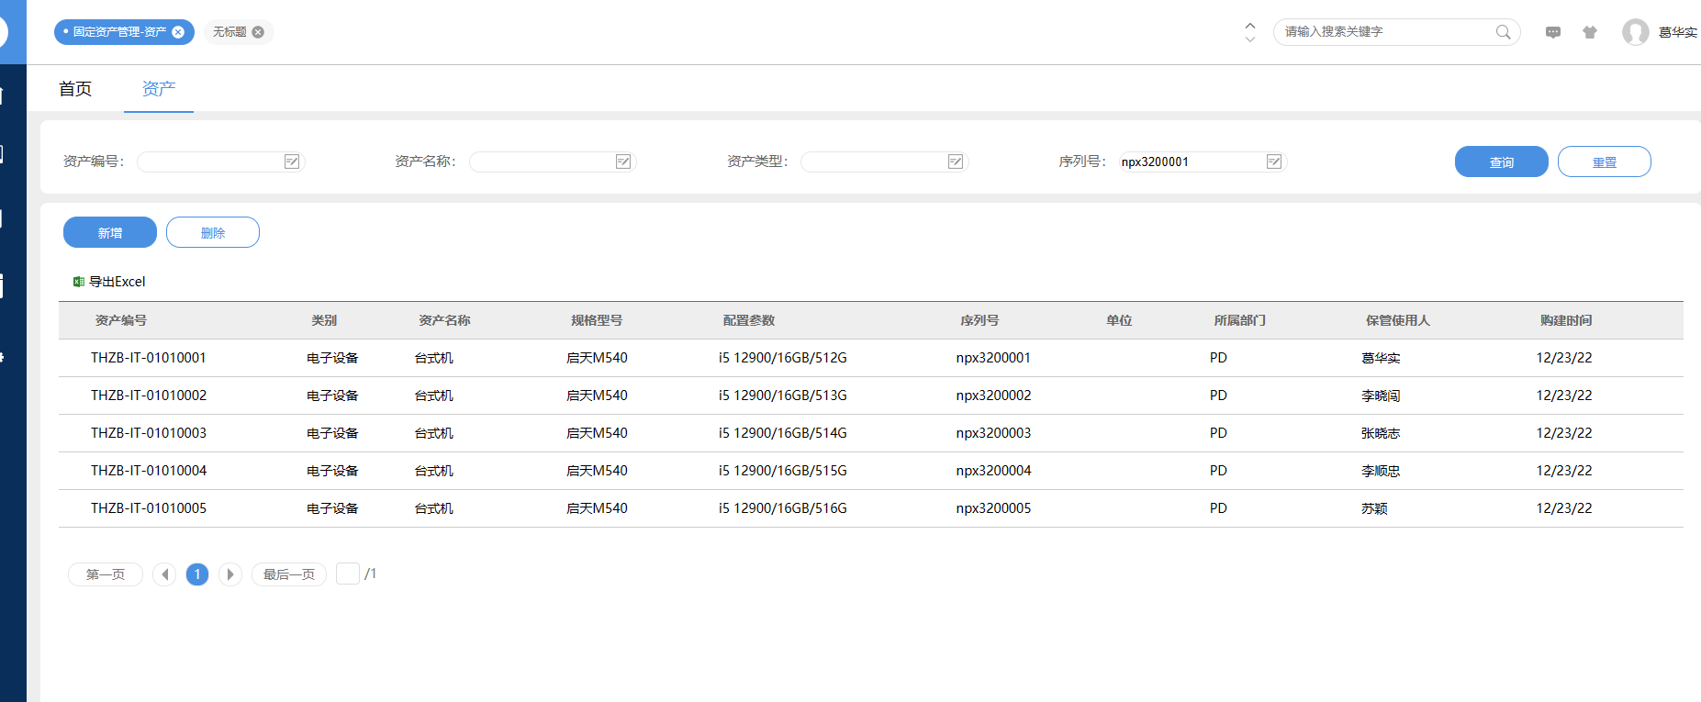Click the shirt-shaped theme icon
This screenshot has width=1701, height=702.
1590,32
